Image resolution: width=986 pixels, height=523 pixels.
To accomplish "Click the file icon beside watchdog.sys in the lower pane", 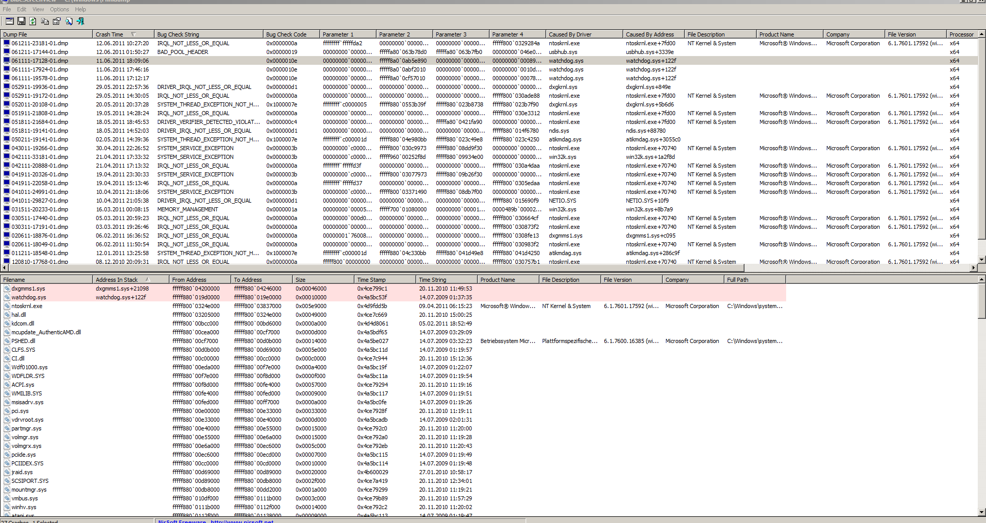I will point(7,297).
